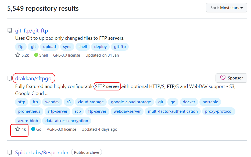Open the Sort: Most stars dropdown
251x157 pixels.
tap(226, 8)
